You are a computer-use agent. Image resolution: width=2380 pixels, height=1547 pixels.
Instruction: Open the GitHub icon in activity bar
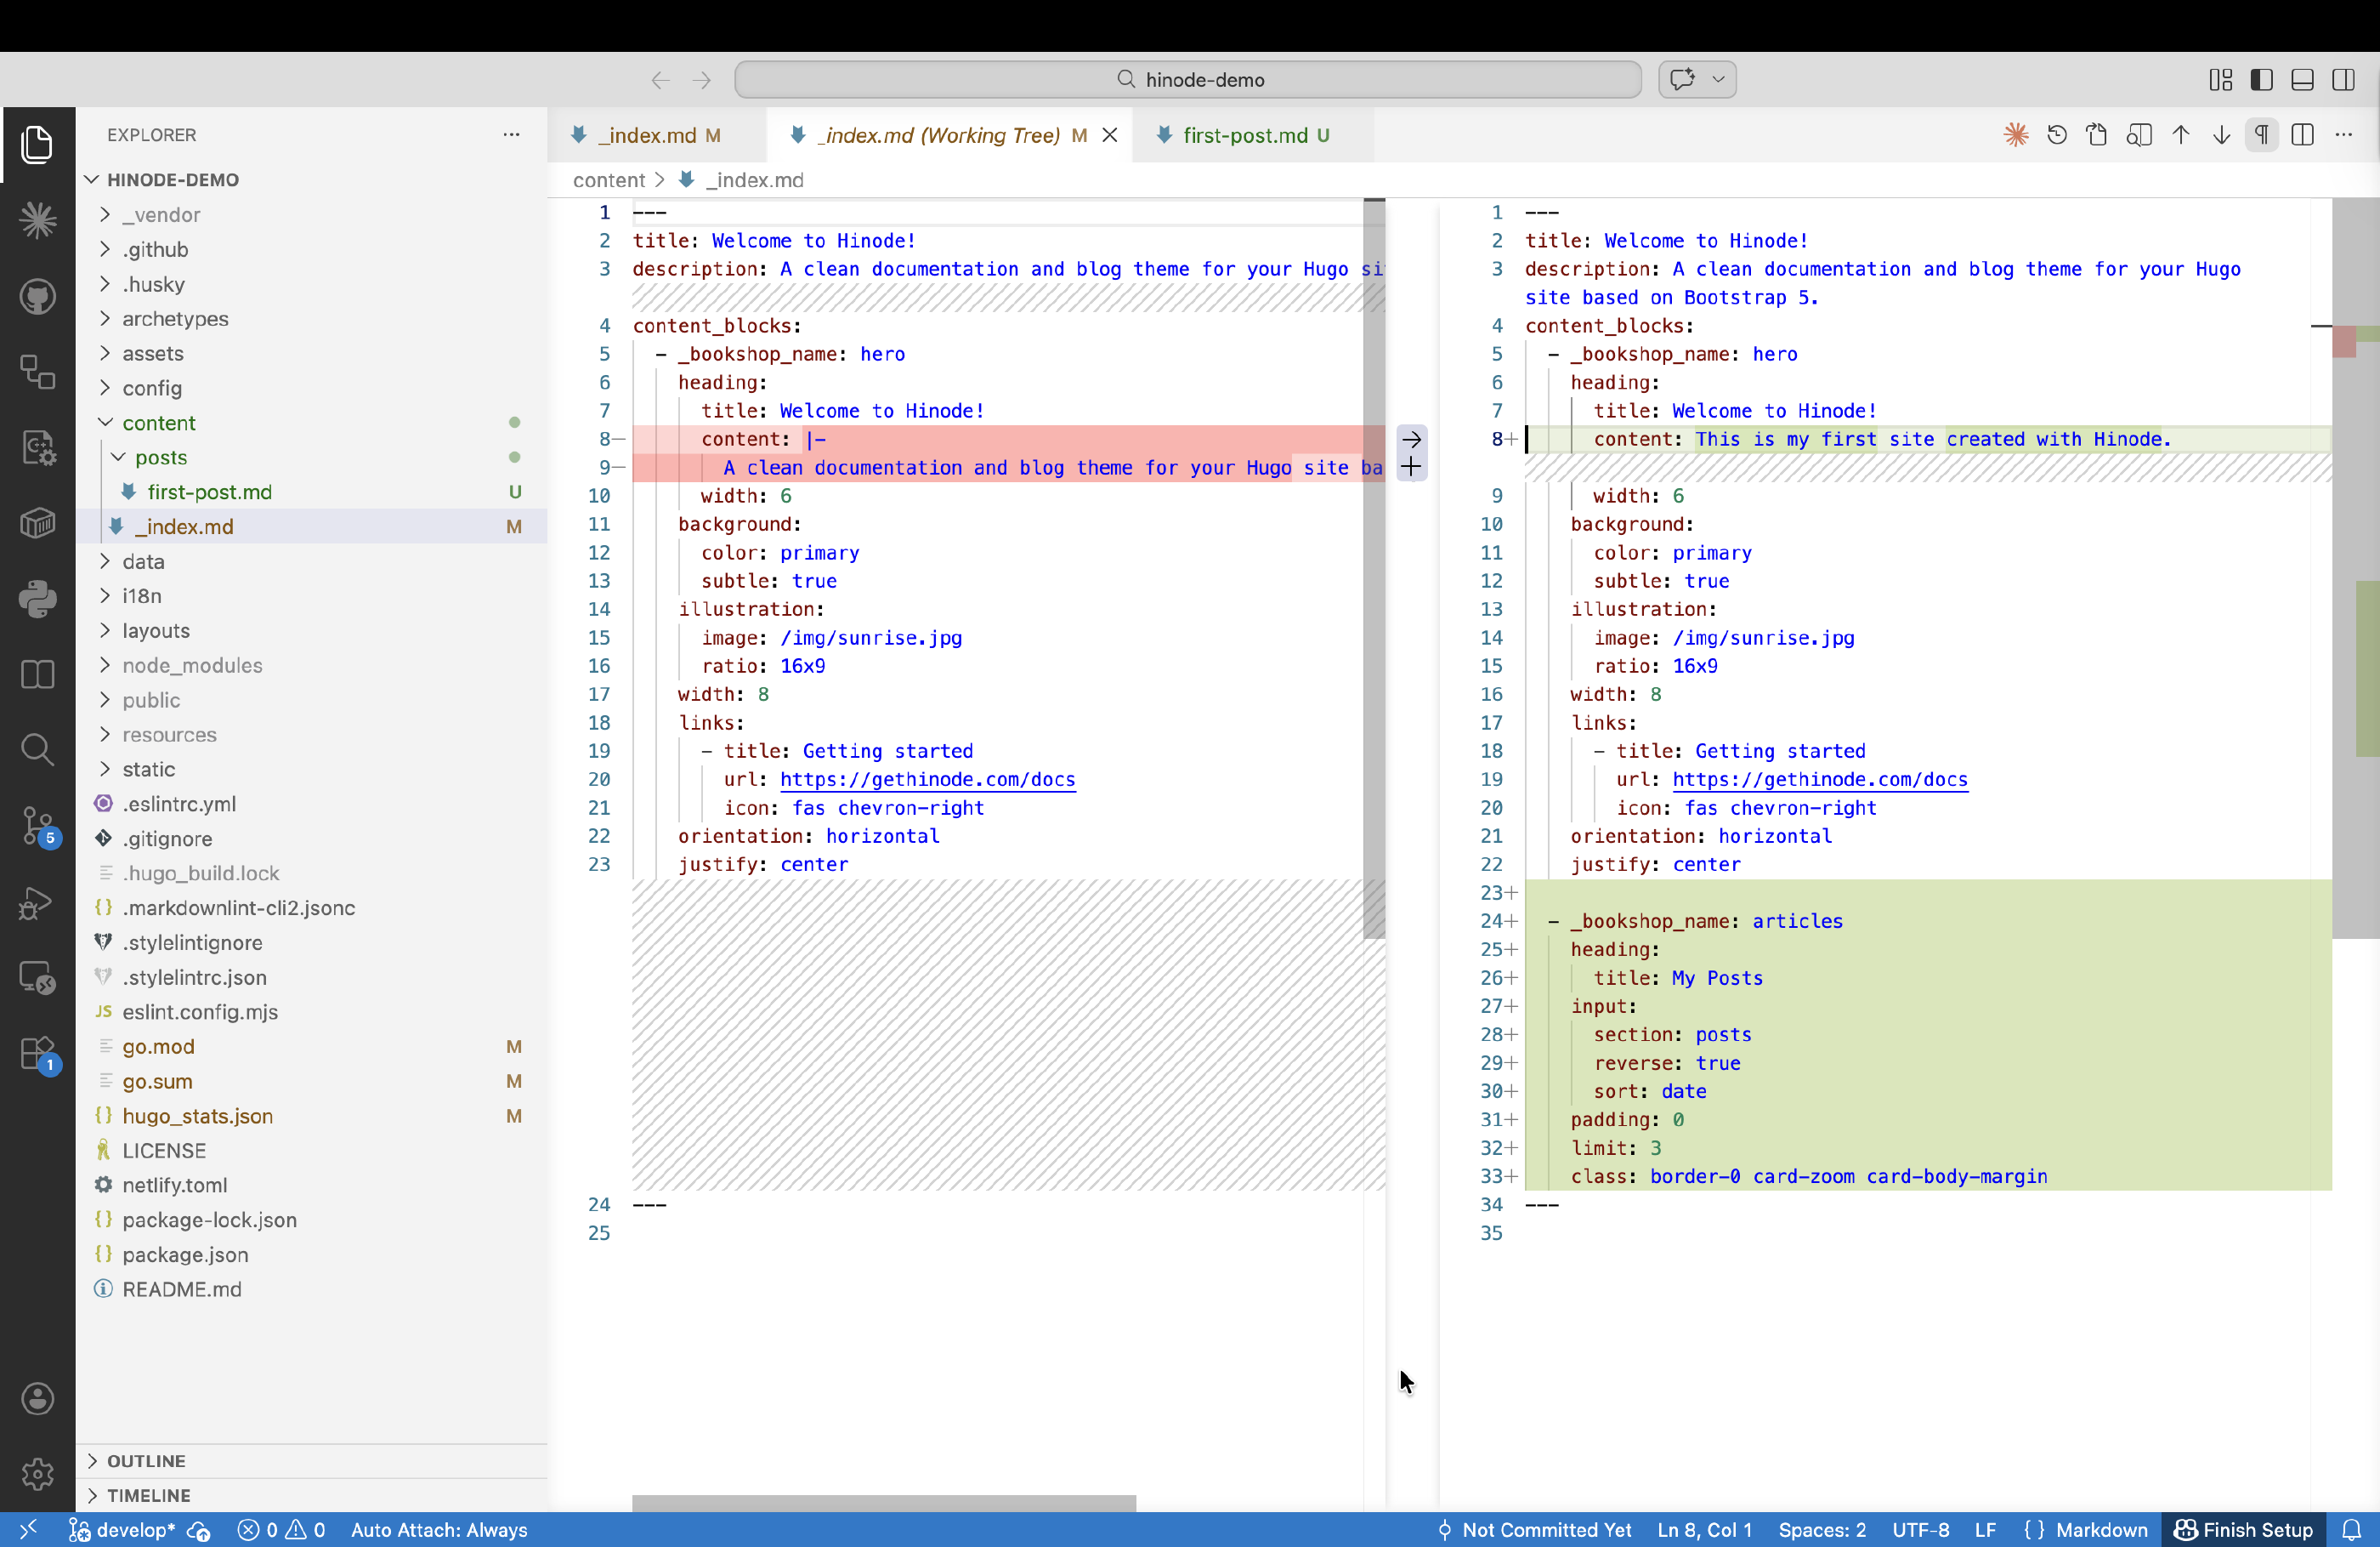(x=37, y=296)
